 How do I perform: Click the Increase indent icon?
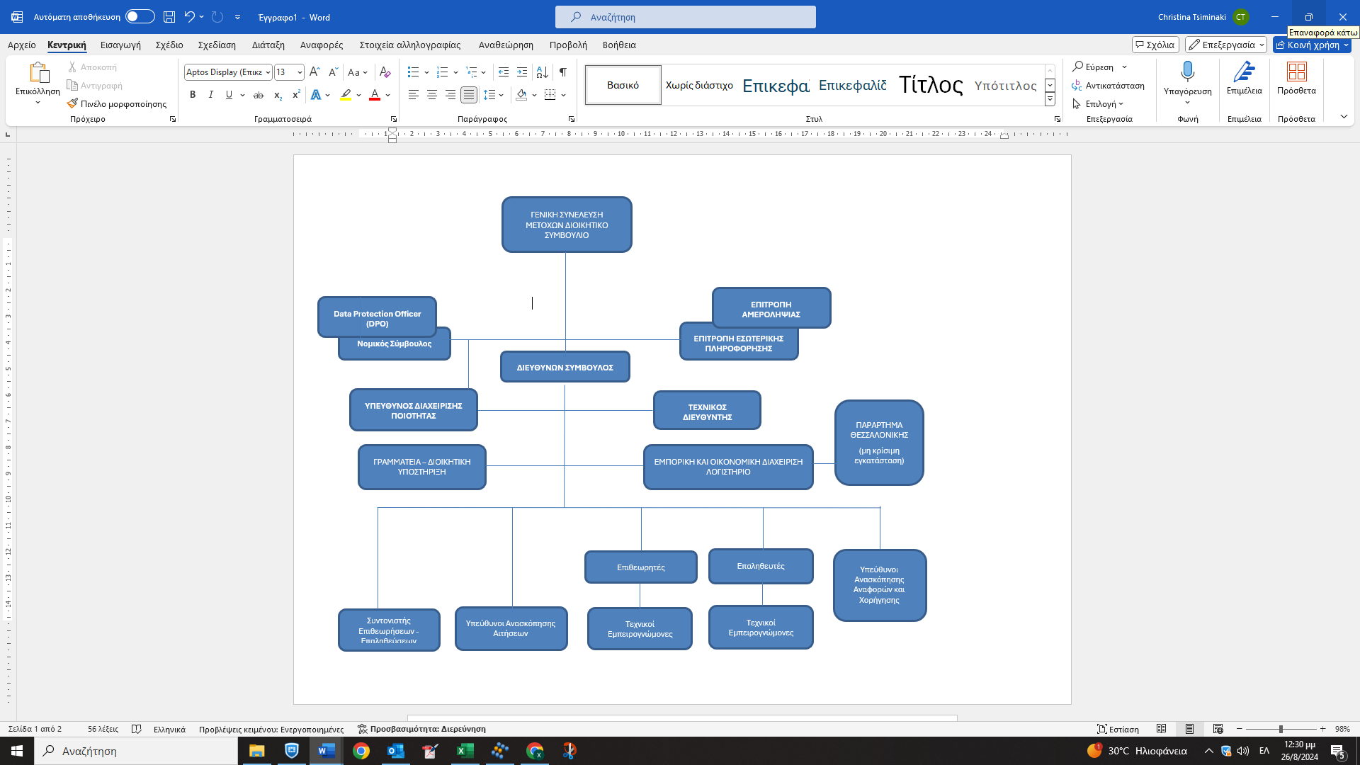pyautogui.click(x=522, y=72)
